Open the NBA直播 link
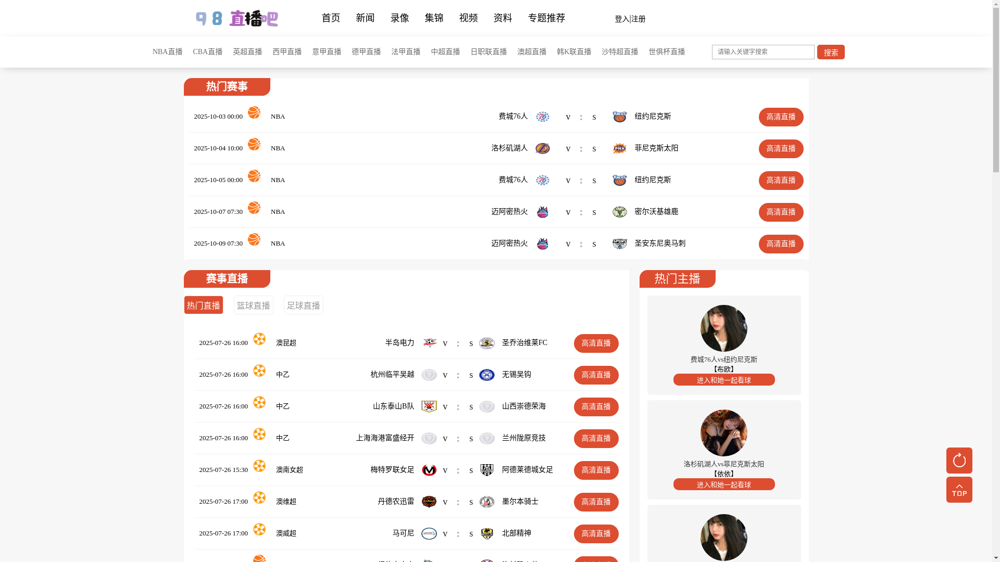1000x562 pixels. pos(168,52)
